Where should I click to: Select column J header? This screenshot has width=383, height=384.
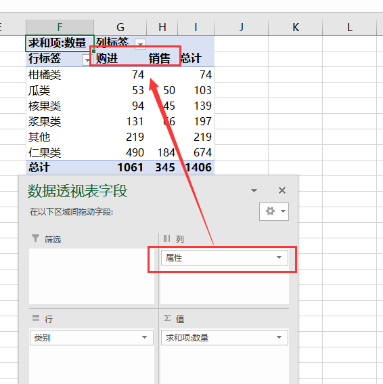point(242,27)
